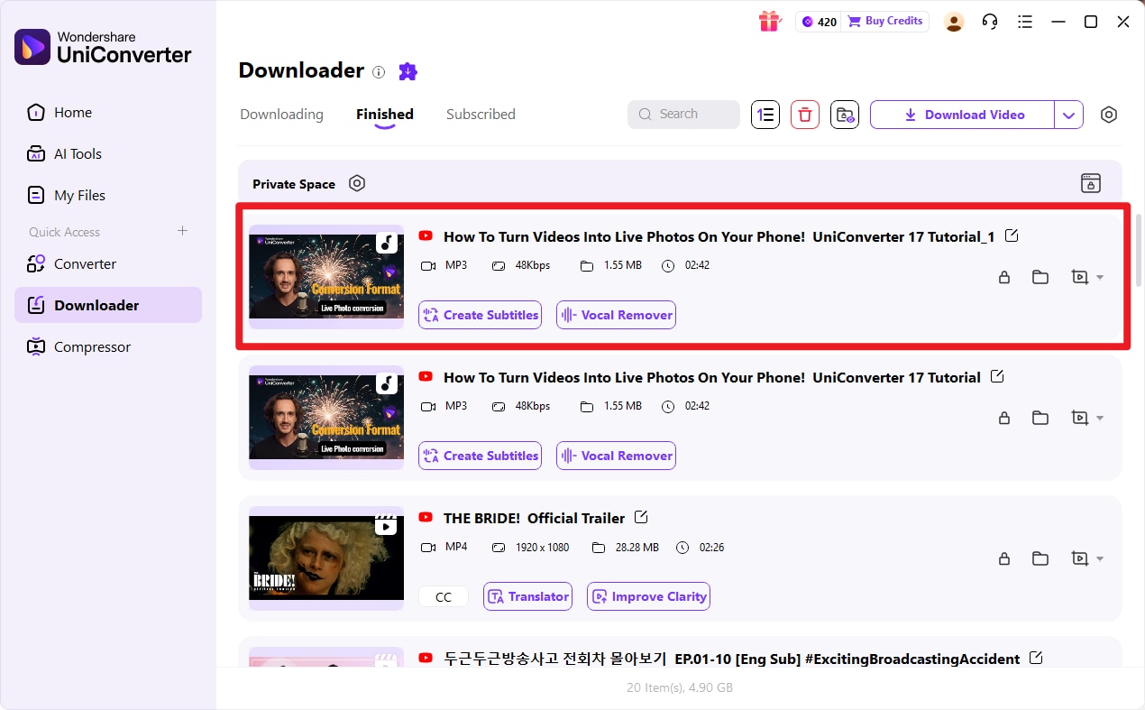Click the Search input field
1145x710 pixels.
point(683,114)
